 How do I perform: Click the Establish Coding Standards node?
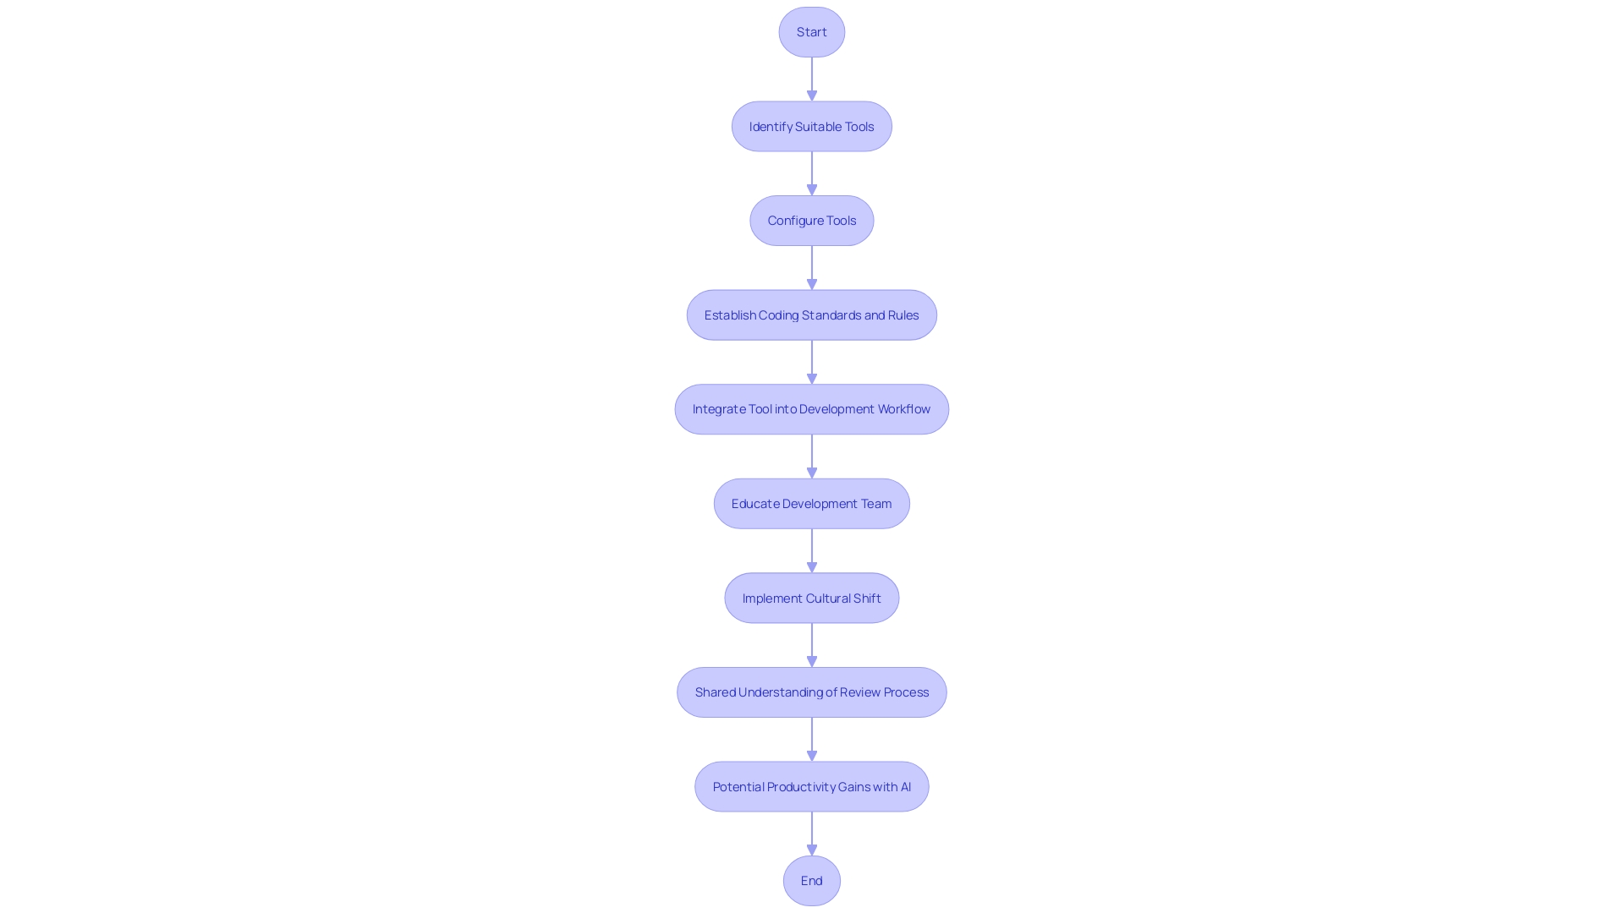(811, 314)
